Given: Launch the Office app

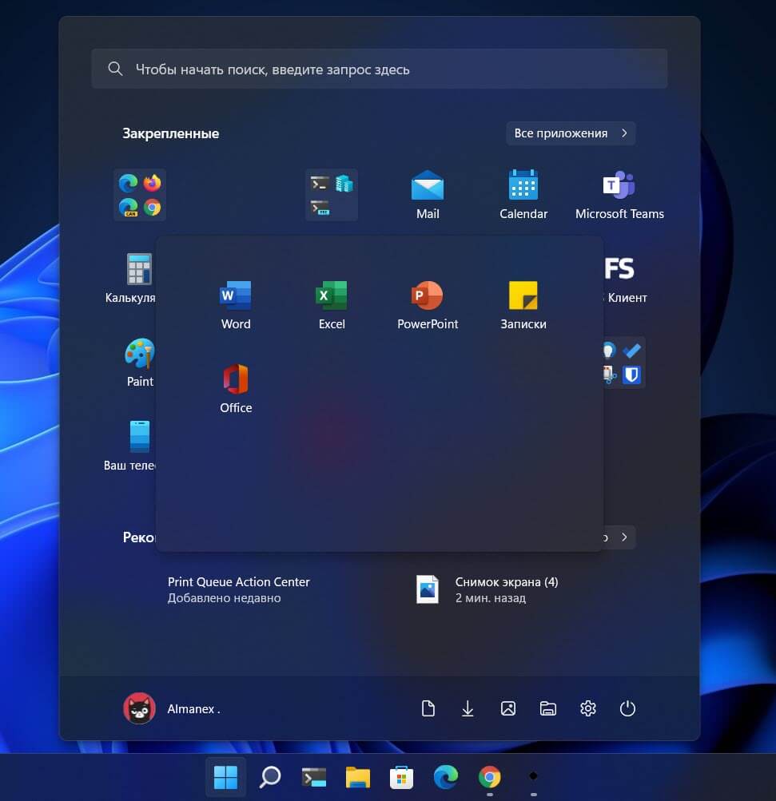Looking at the screenshot, I should (x=236, y=389).
